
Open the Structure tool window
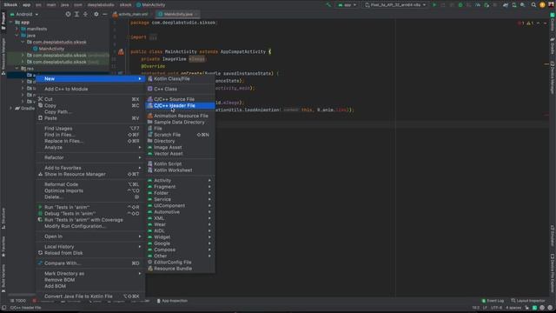point(3,218)
